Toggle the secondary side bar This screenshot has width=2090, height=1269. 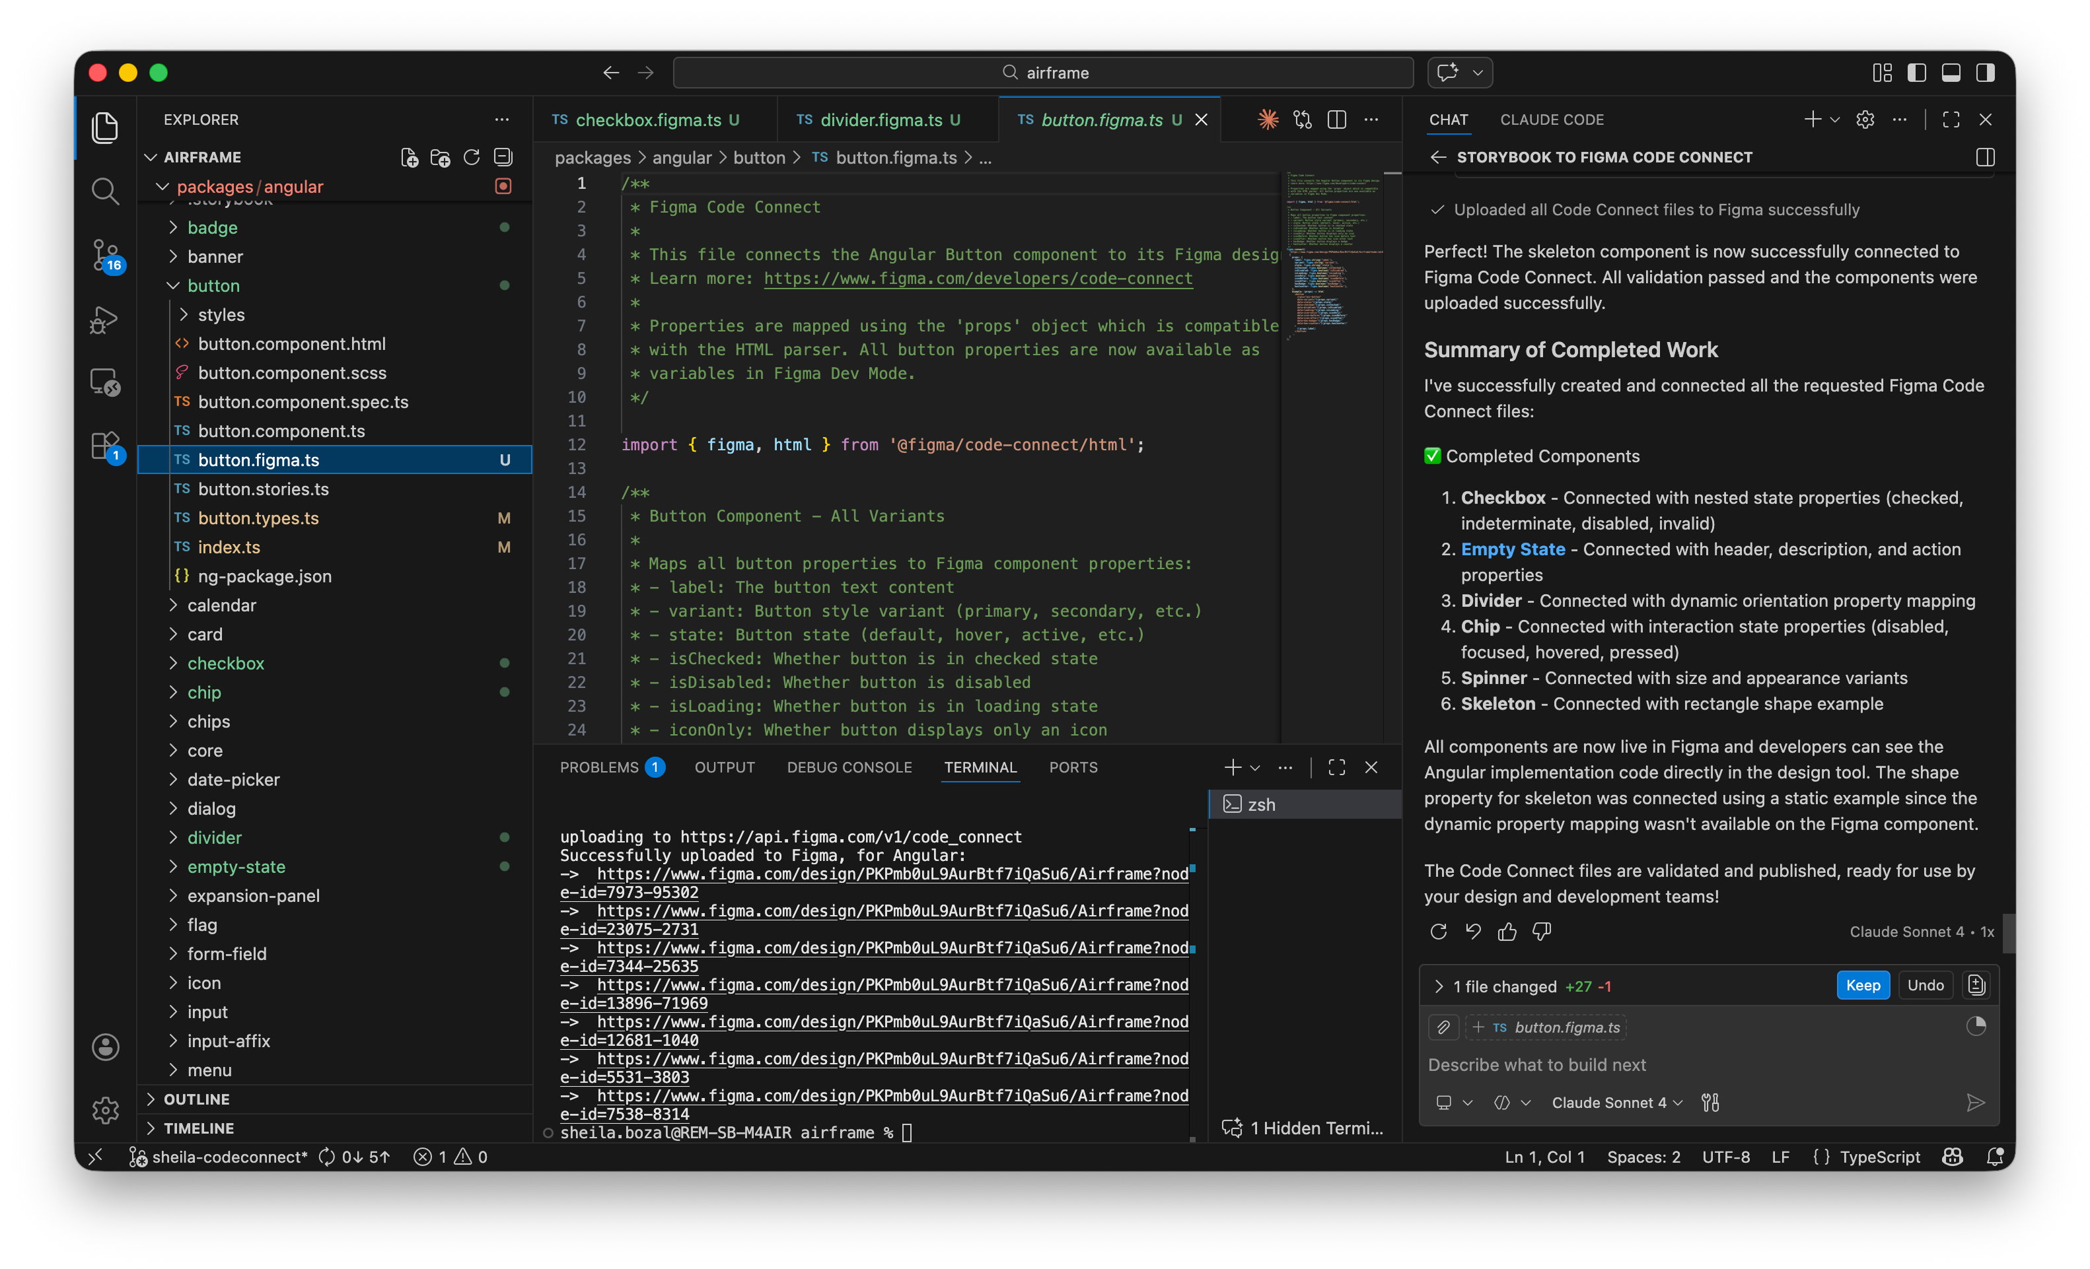[x=1986, y=73]
